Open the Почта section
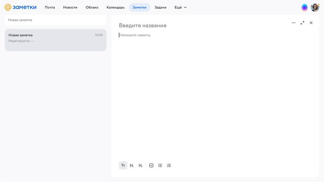Screen dimensions: 324x182 50,7
